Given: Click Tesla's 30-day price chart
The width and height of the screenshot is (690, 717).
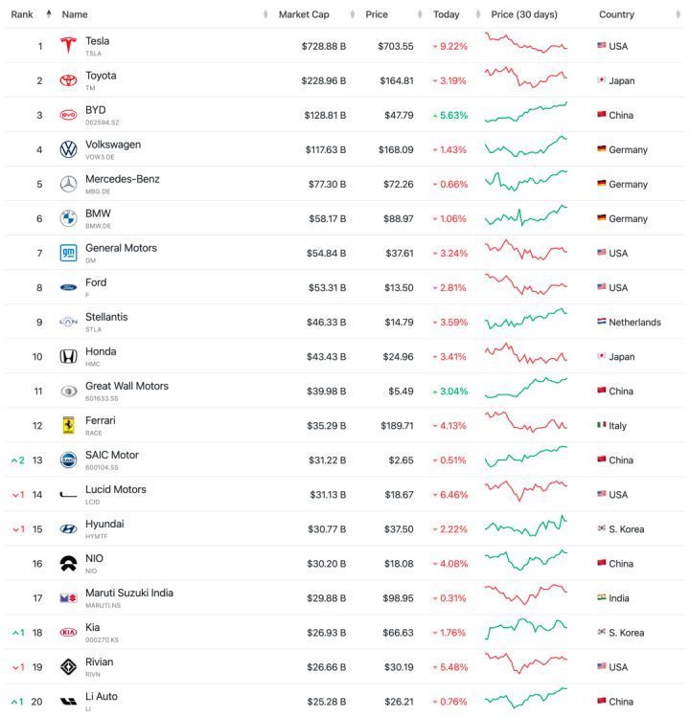Looking at the screenshot, I should tap(525, 44).
